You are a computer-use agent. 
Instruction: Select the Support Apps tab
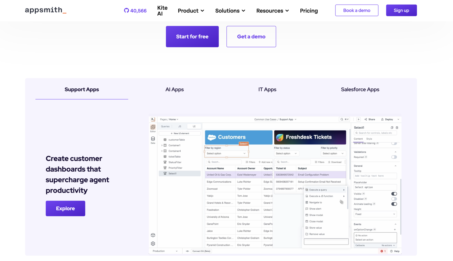[x=82, y=89]
